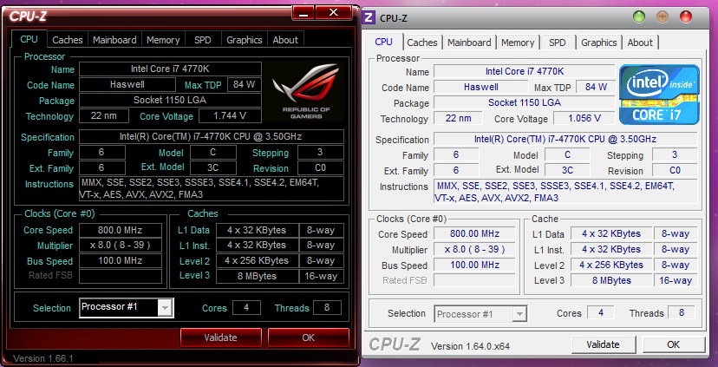Click Cores value 4 in right window
Viewport: 718px width, 367px height.
pos(601,312)
